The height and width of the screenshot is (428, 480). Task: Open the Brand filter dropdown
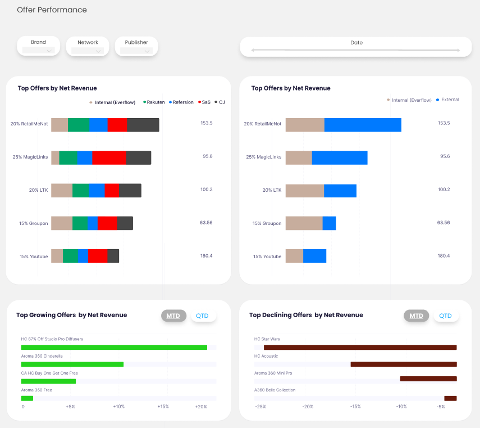pos(38,51)
